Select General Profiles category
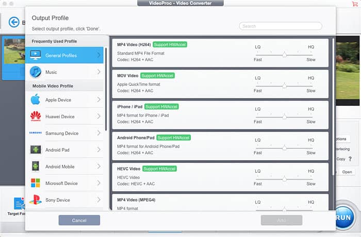 [x=64, y=56]
